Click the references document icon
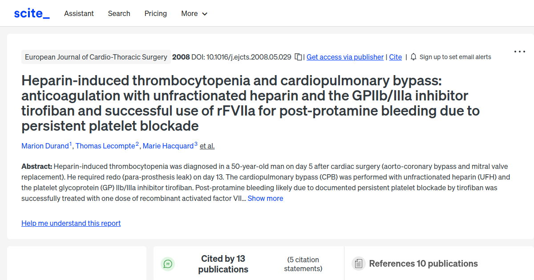The height and width of the screenshot is (280, 534). tap(358, 264)
